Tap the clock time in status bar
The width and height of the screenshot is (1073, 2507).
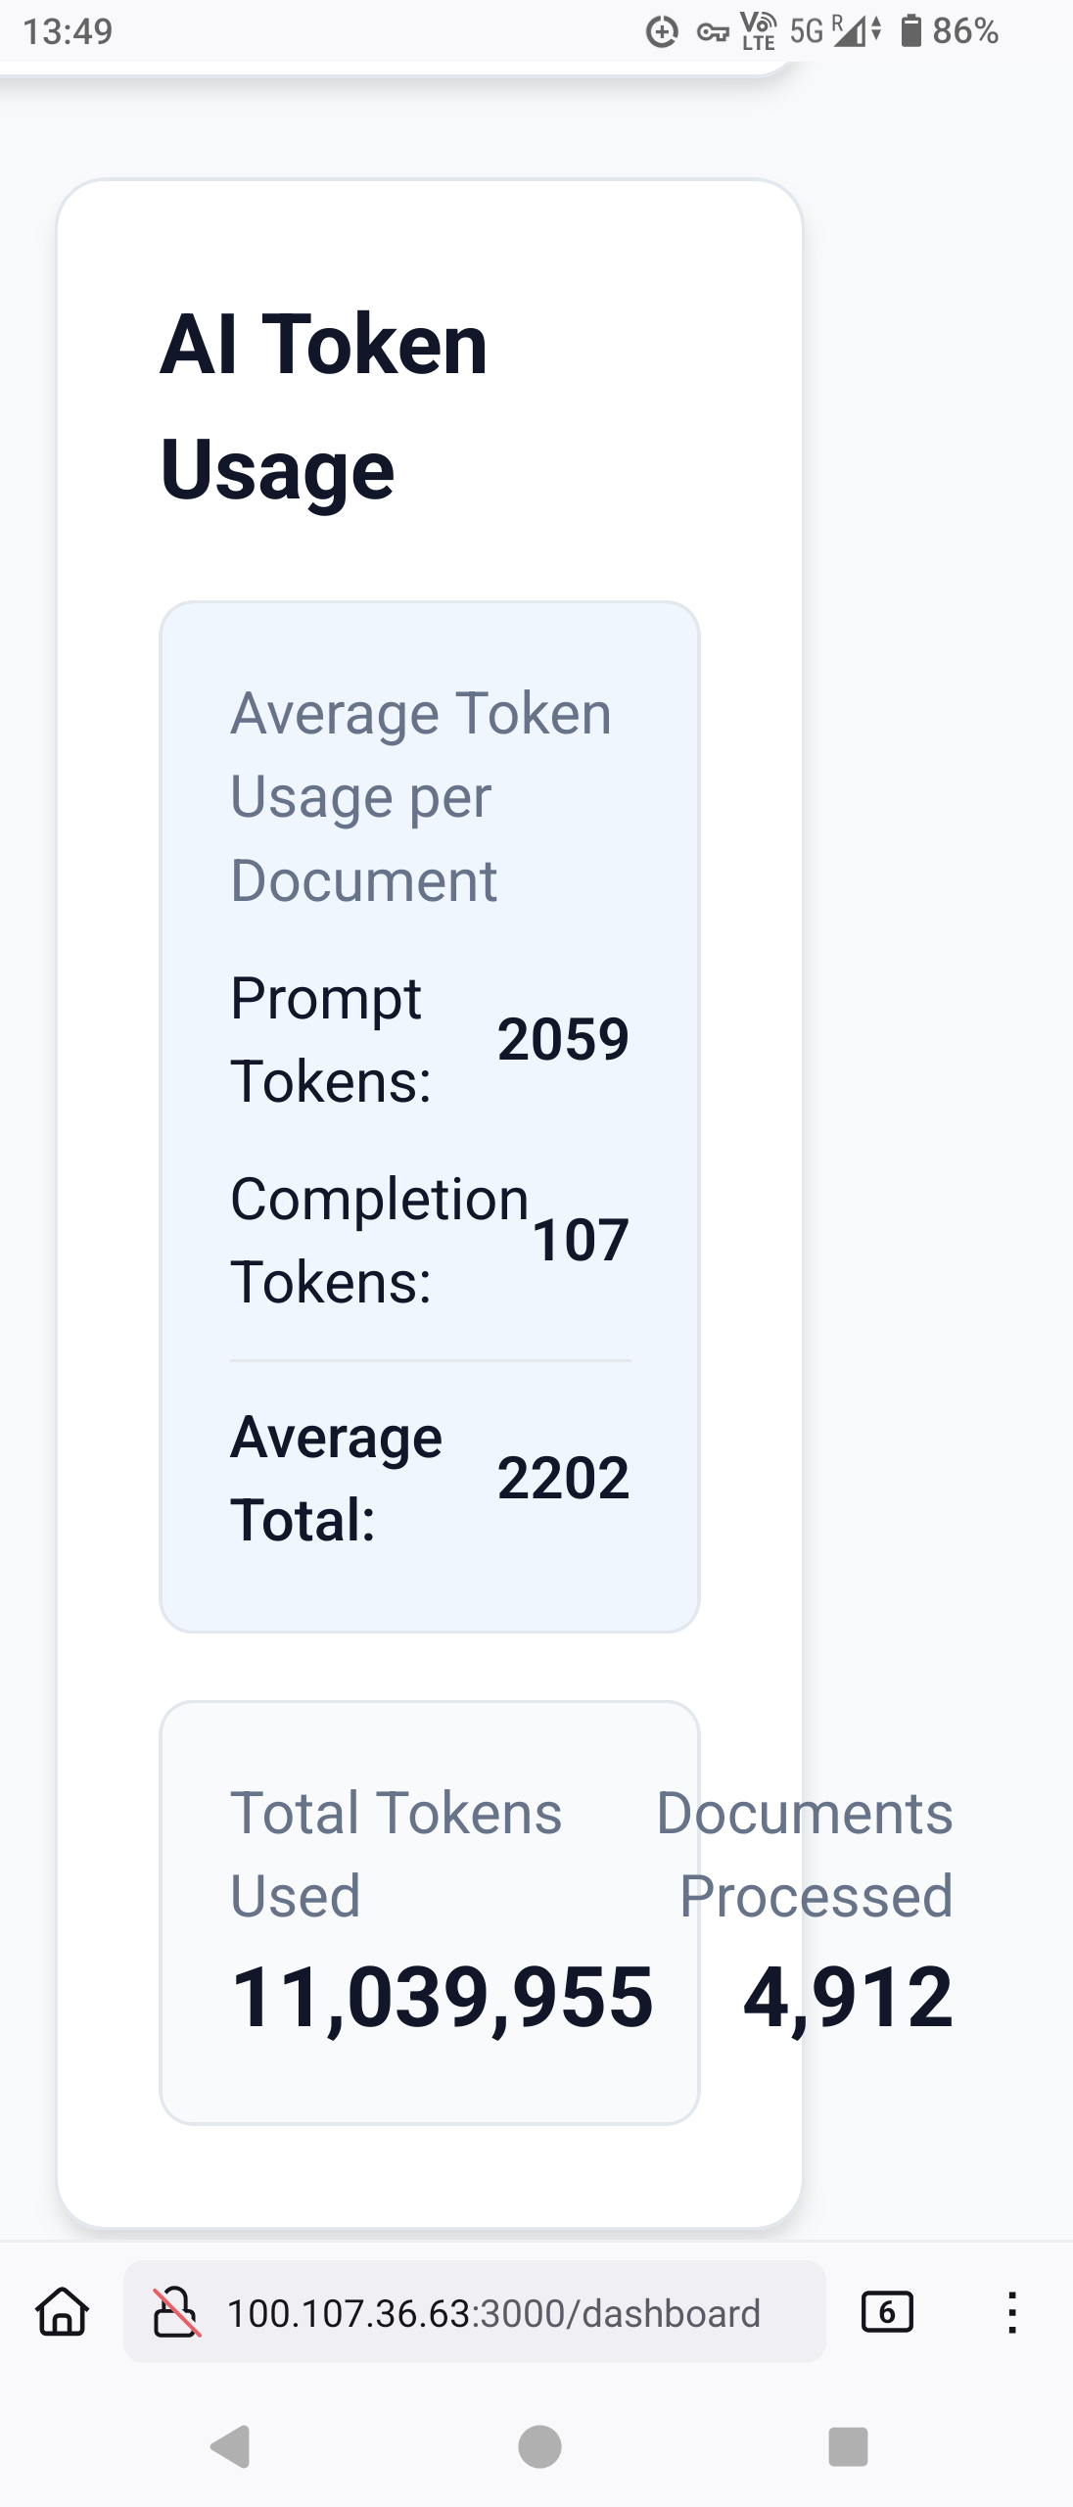pos(68,31)
